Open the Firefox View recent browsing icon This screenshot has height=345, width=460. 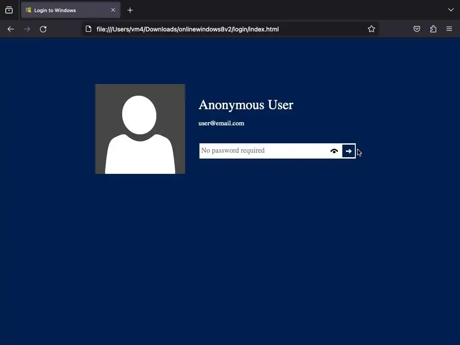pos(9,10)
